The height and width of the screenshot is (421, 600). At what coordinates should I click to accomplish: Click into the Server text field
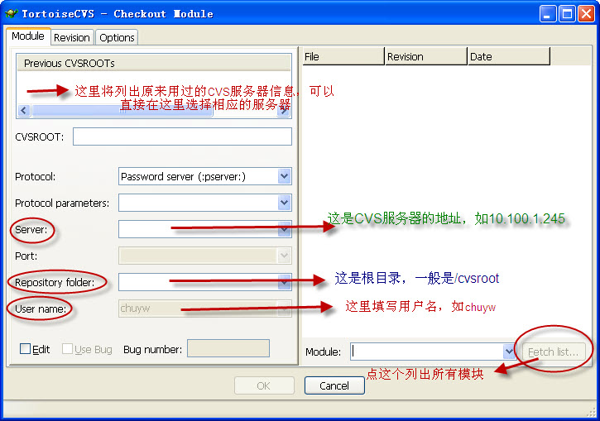[x=199, y=229]
